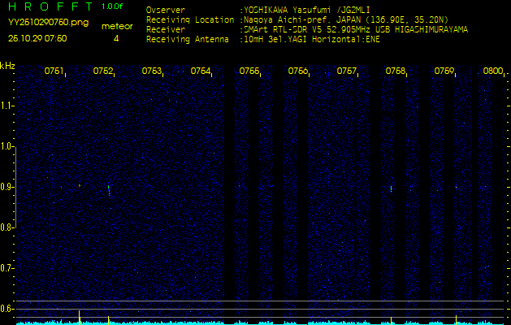Select the 0751 time marker label
The width and height of the screenshot is (511, 325).
point(54,71)
